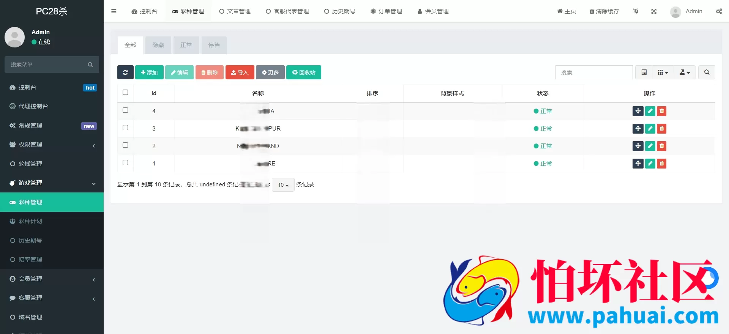The height and width of the screenshot is (334, 729).
Task: Toggle fullscreen mode icon
Action: coord(654,11)
